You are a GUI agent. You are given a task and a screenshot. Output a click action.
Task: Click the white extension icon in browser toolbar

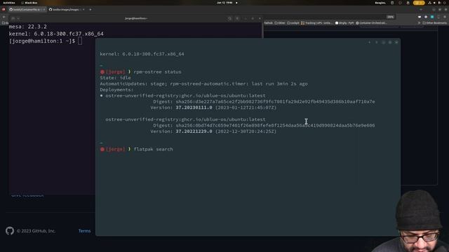tap(420, 17)
